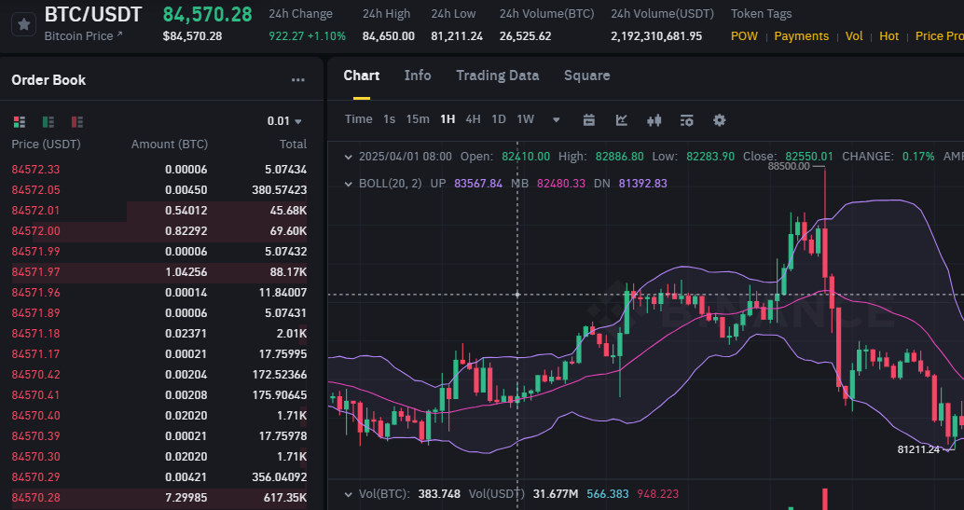This screenshot has height=510, width=964.
Task: Click sell order price 84571.99
Action: click(35, 252)
